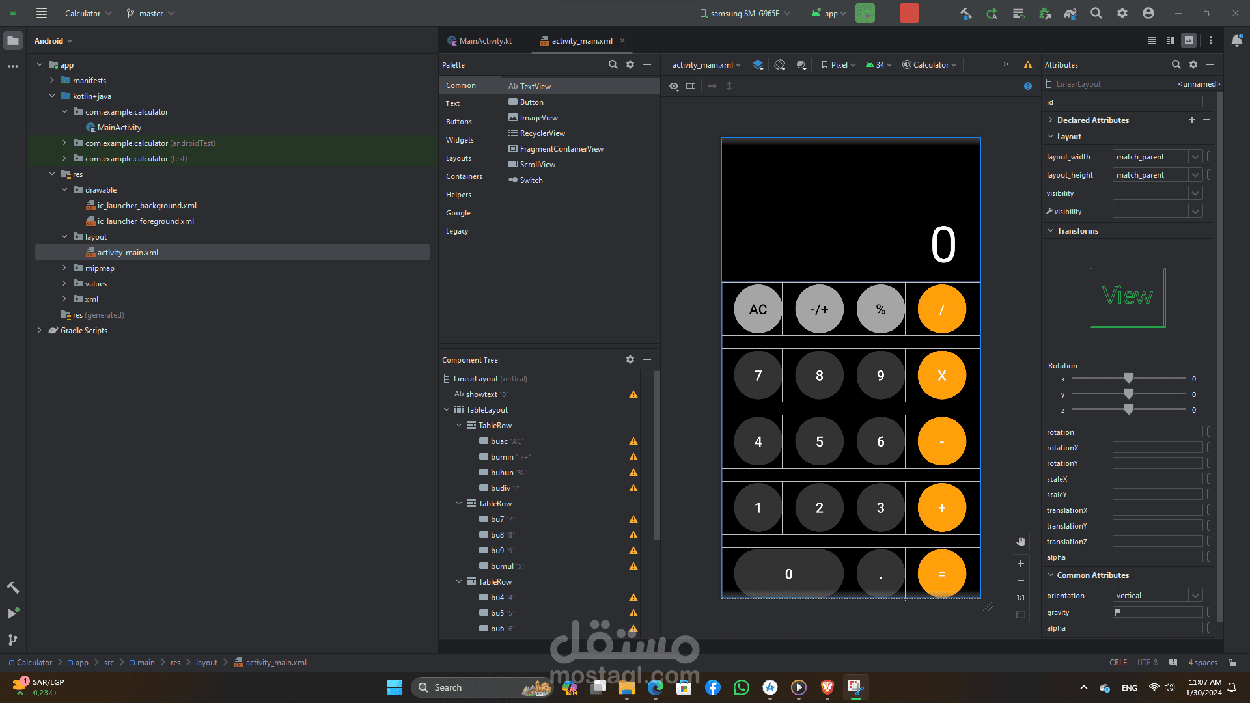This screenshot has width=1250, height=703.
Task: Open IDE settings gear in title bar
Action: pyautogui.click(x=1122, y=13)
